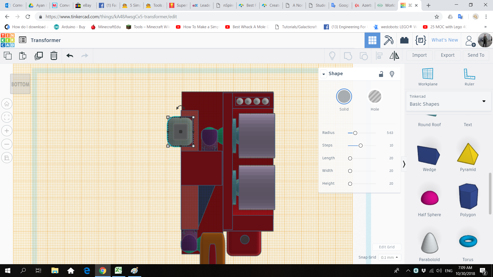The width and height of the screenshot is (493, 277).
Task: Duplicate the selected shape
Action: click(x=39, y=56)
